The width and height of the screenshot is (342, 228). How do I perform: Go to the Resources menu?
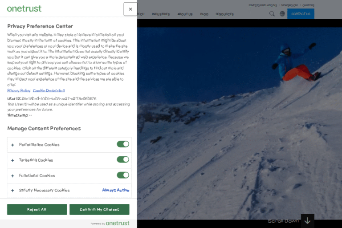(x=224, y=14)
